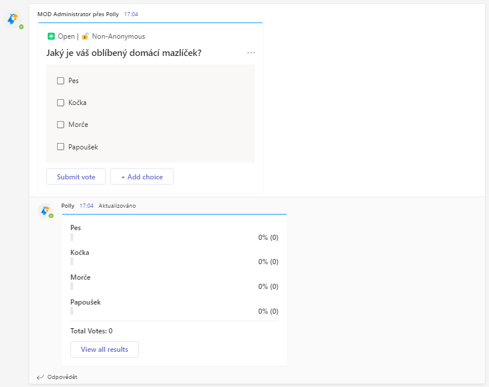Click the Pes result progress bar
This screenshot has height=387, width=489.
[x=72, y=237]
